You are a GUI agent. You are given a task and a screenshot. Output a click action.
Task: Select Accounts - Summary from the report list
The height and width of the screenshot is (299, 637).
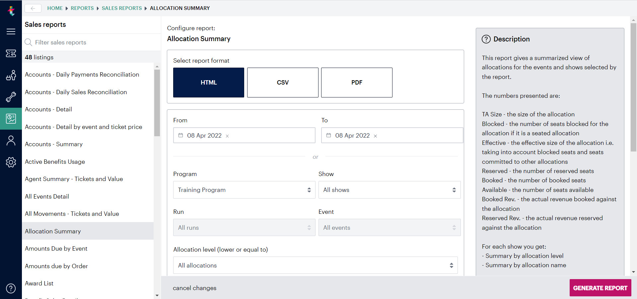[54, 144]
